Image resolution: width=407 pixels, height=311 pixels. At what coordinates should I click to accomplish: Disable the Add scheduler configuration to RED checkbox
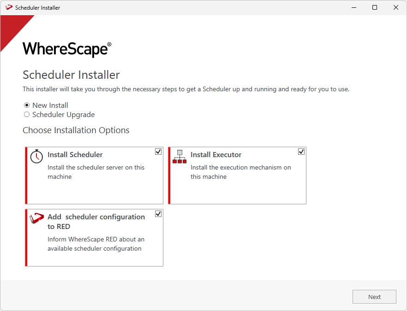(158, 214)
